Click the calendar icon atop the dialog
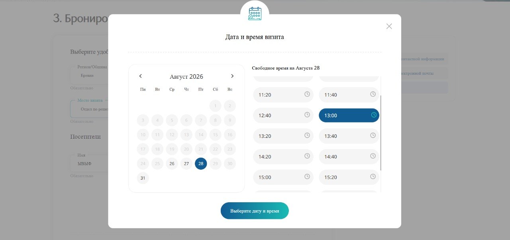 coord(255,14)
